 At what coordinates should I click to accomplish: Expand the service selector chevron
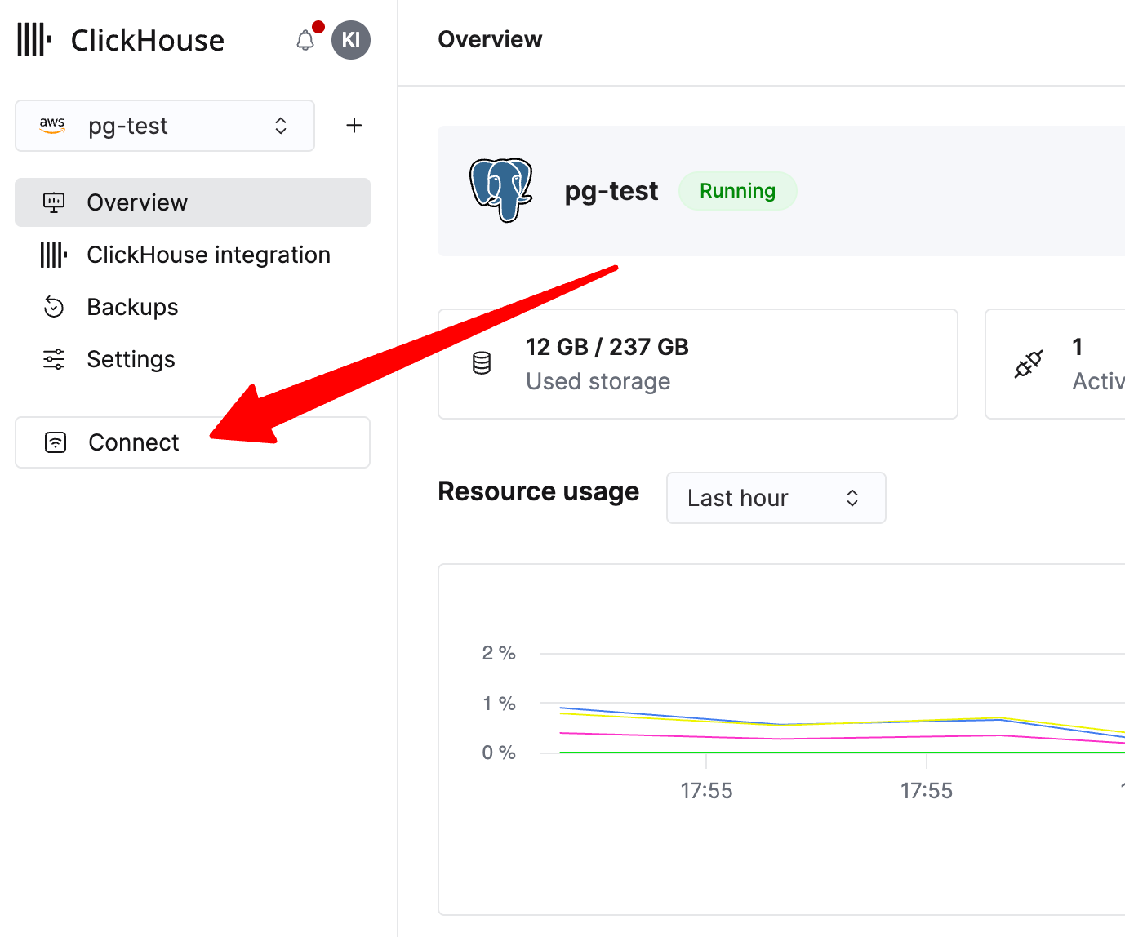280,126
